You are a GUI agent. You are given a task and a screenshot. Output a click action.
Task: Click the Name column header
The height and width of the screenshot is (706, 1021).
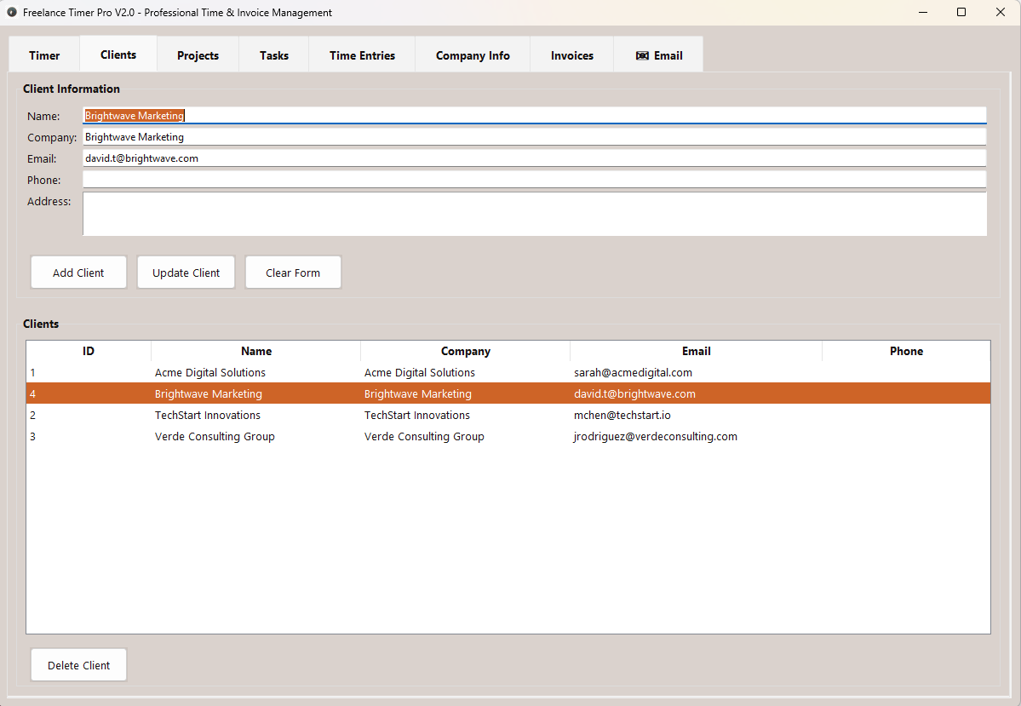pyautogui.click(x=256, y=351)
